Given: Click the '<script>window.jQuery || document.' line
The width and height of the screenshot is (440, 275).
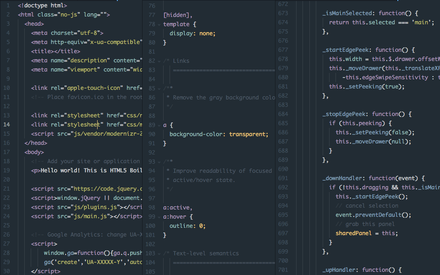Looking at the screenshot, I should click(87, 198).
